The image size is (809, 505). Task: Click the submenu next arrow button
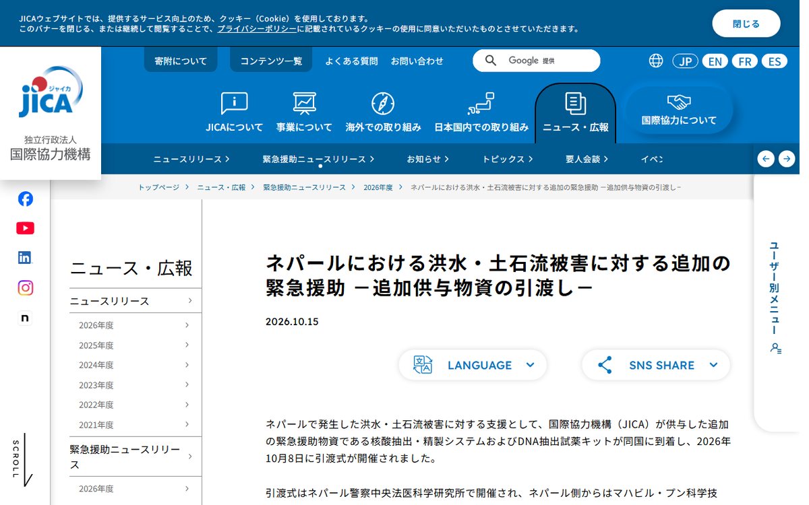(x=787, y=159)
